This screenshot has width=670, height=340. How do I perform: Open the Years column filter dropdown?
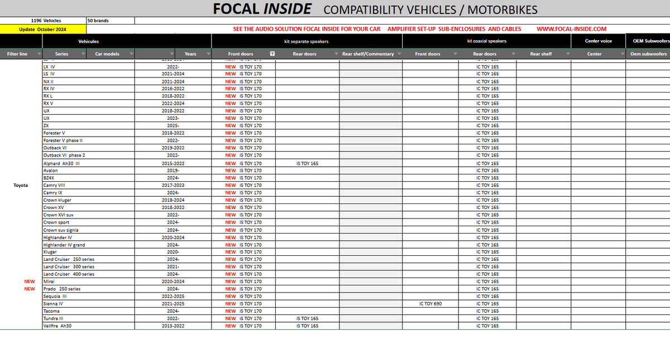(208, 54)
